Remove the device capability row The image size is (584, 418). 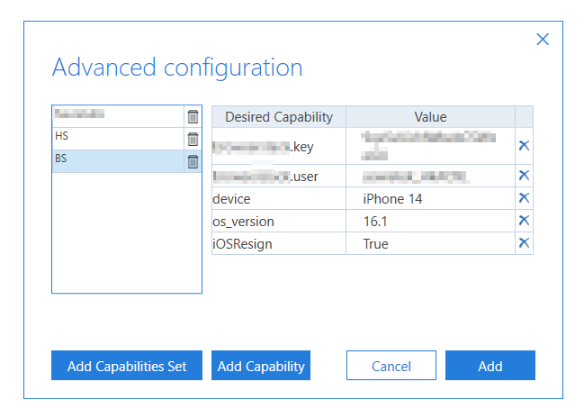click(x=524, y=198)
